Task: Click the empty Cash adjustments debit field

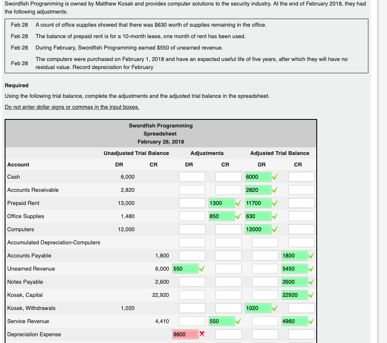Action: tap(192, 177)
